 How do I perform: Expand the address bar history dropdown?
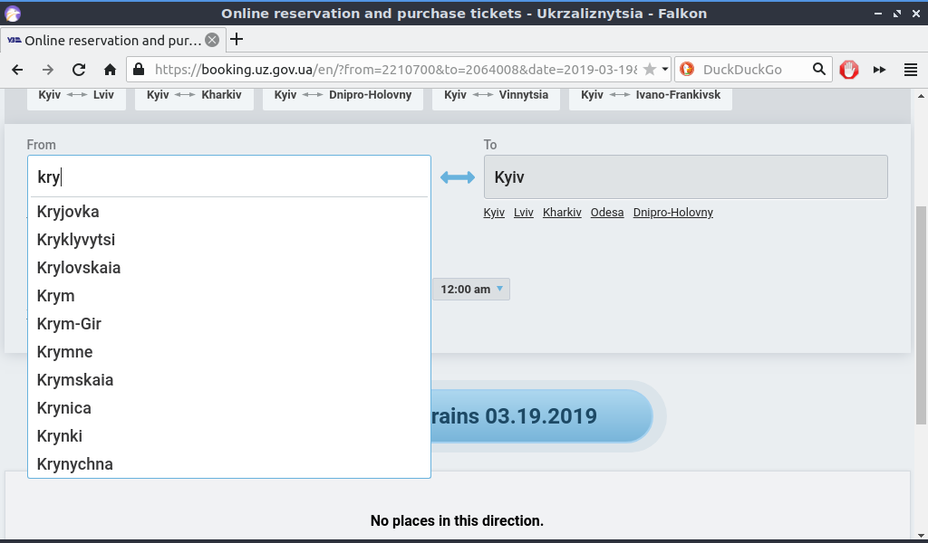click(664, 70)
